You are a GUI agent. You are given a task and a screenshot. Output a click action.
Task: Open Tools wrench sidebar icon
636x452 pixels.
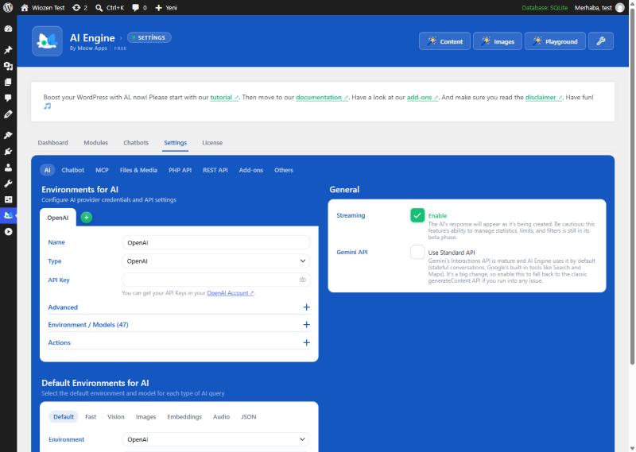pyautogui.click(x=8, y=184)
